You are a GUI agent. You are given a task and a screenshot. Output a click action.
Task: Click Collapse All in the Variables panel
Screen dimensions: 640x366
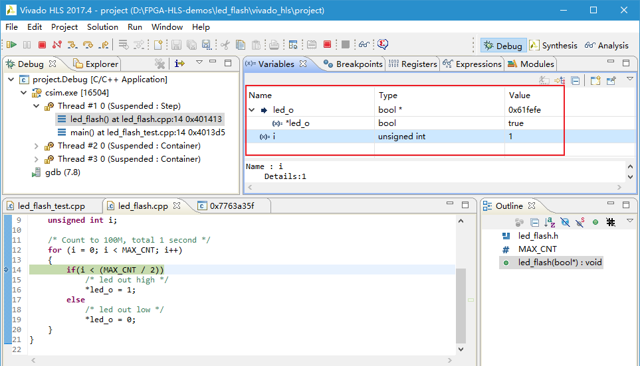pyautogui.click(x=576, y=80)
